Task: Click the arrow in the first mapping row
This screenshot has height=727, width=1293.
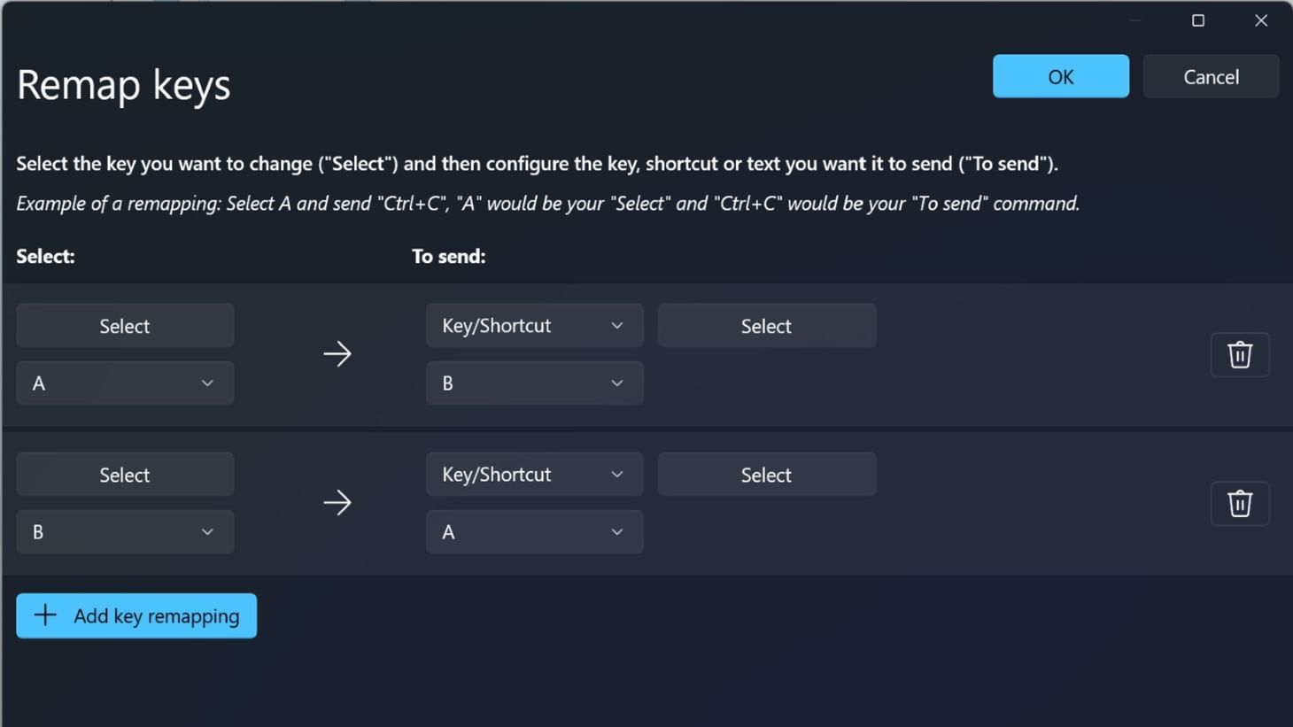Action: point(337,354)
